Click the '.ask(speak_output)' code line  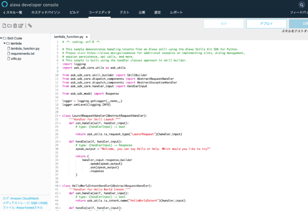104,167
